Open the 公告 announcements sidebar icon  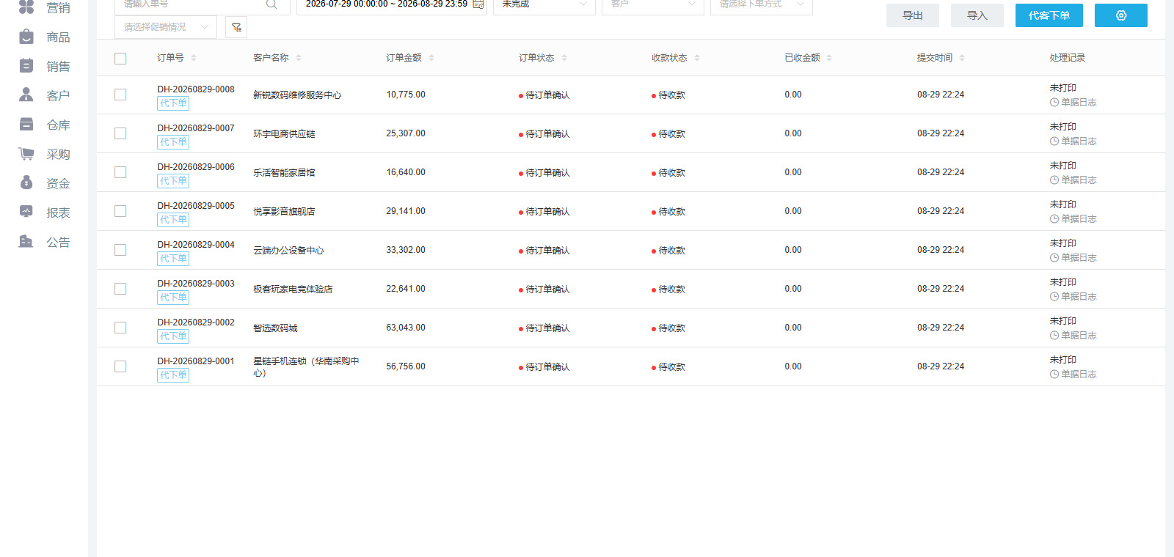pyautogui.click(x=26, y=242)
